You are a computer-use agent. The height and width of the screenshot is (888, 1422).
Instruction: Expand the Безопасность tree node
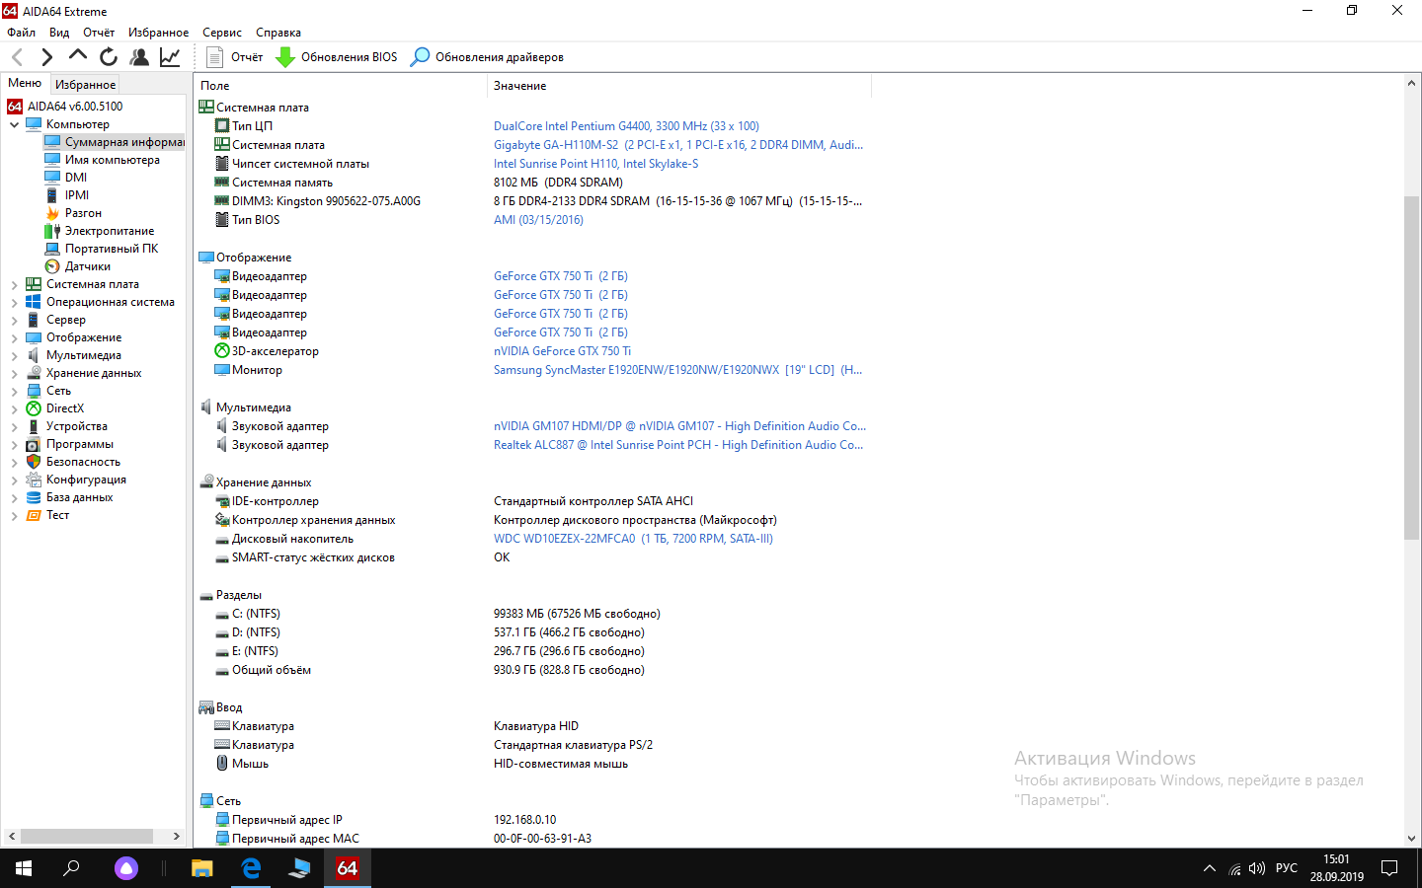(x=15, y=462)
